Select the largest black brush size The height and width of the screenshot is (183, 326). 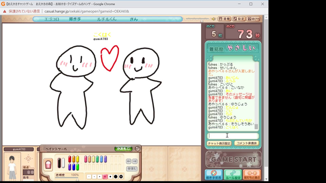(116, 177)
